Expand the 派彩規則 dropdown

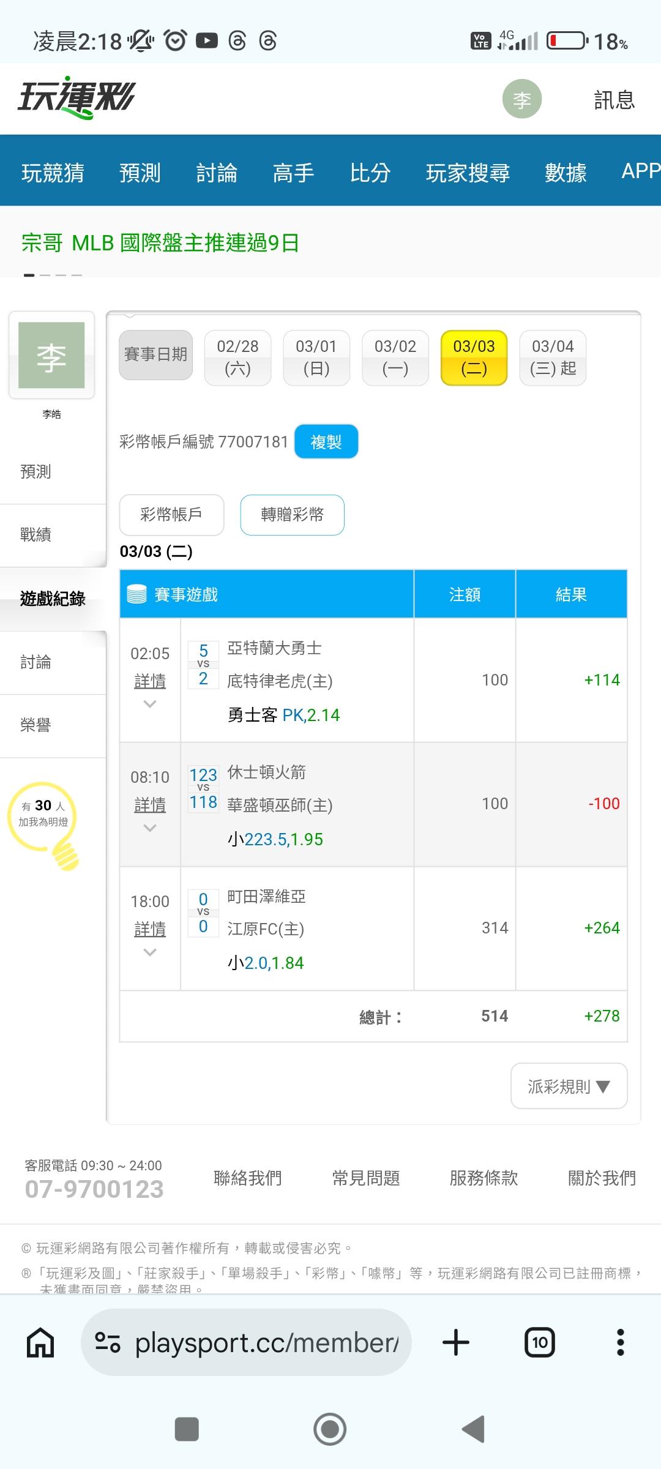tap(569, 1086)
